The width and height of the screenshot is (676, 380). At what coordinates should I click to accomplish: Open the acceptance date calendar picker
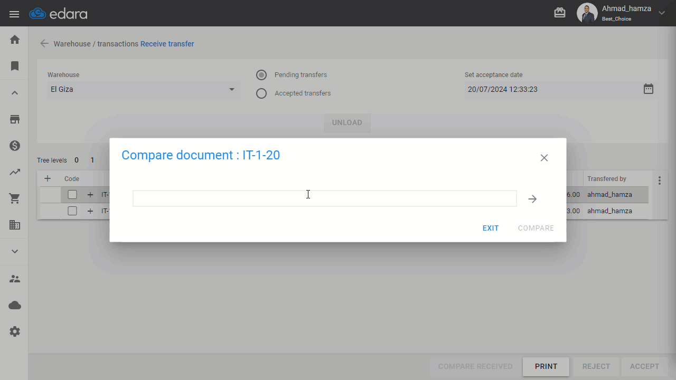649,89
